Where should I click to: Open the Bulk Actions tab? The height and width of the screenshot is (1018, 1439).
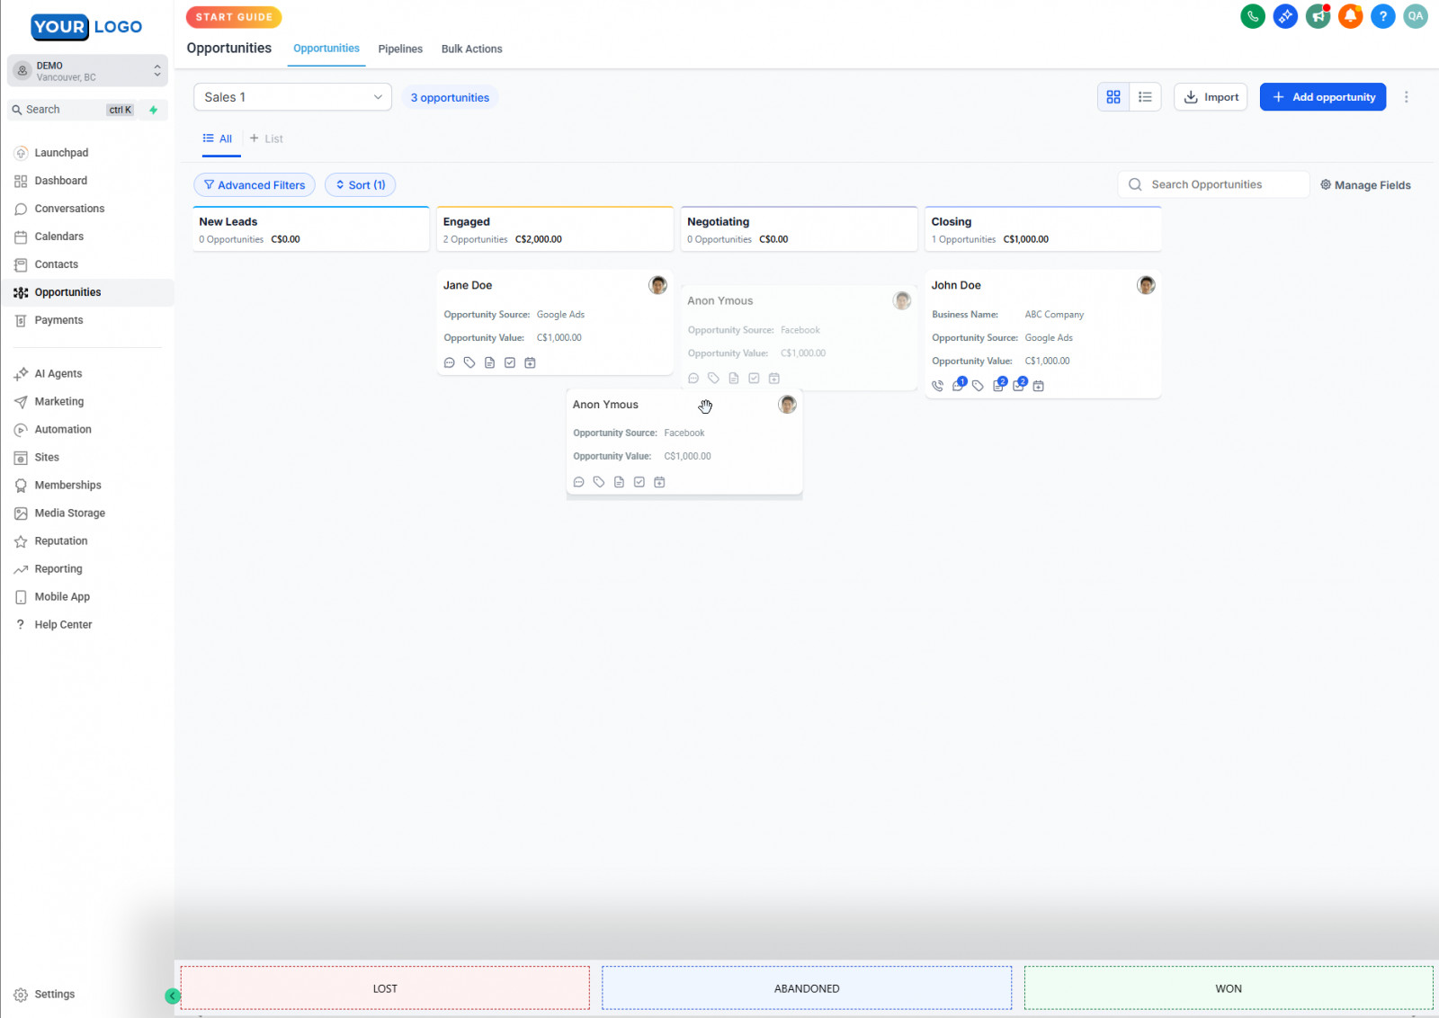click(471, 49)
